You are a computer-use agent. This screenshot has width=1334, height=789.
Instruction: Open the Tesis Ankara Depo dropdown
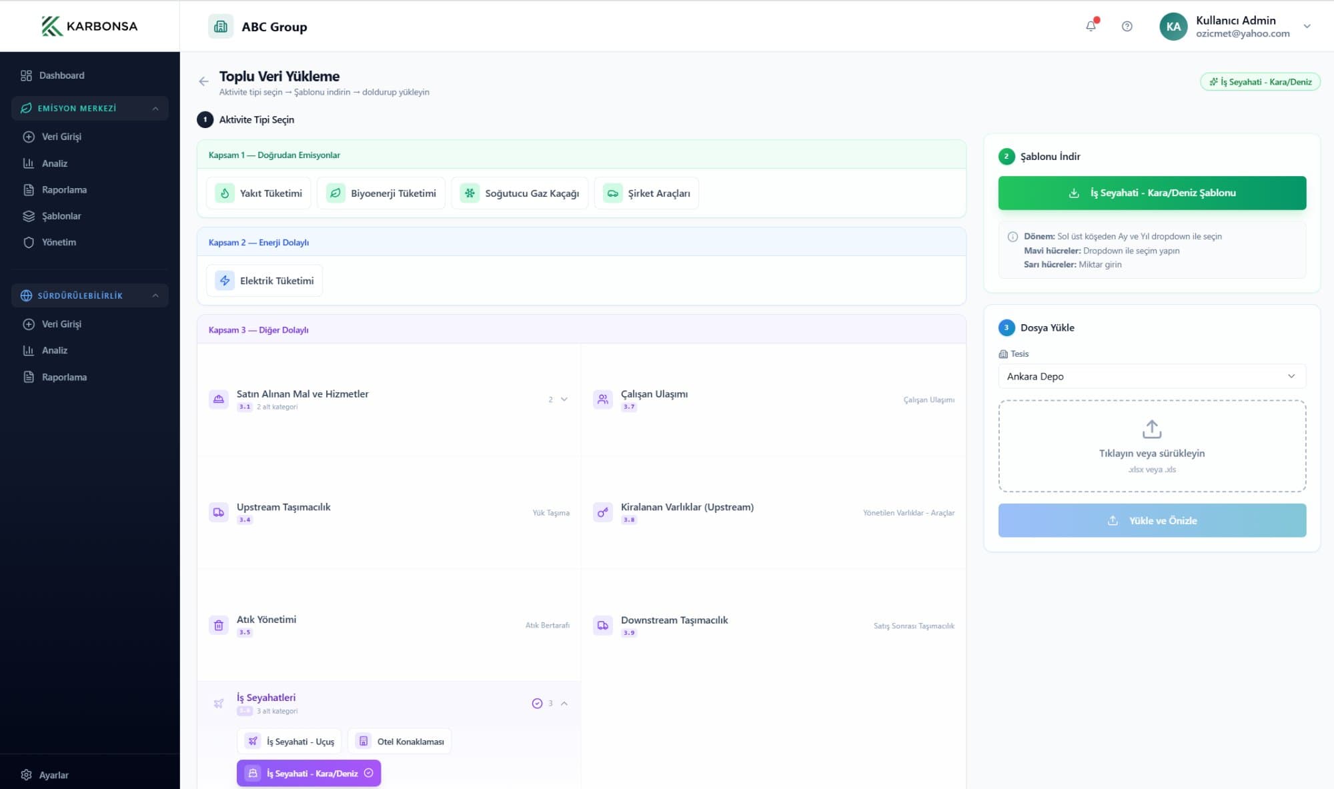pyautogui.click(x=1151, y=376)
